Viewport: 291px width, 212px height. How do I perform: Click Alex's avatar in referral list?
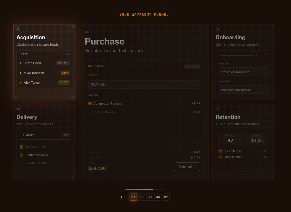pos(221,151)
